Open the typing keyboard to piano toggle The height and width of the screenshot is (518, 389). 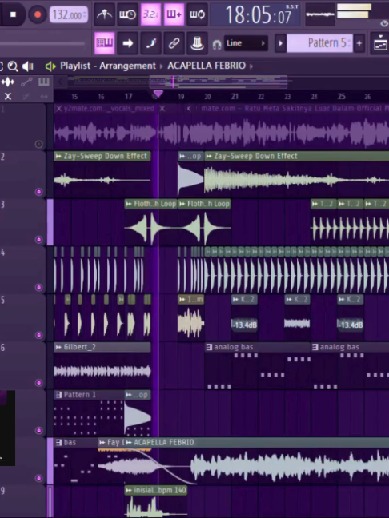105,43
